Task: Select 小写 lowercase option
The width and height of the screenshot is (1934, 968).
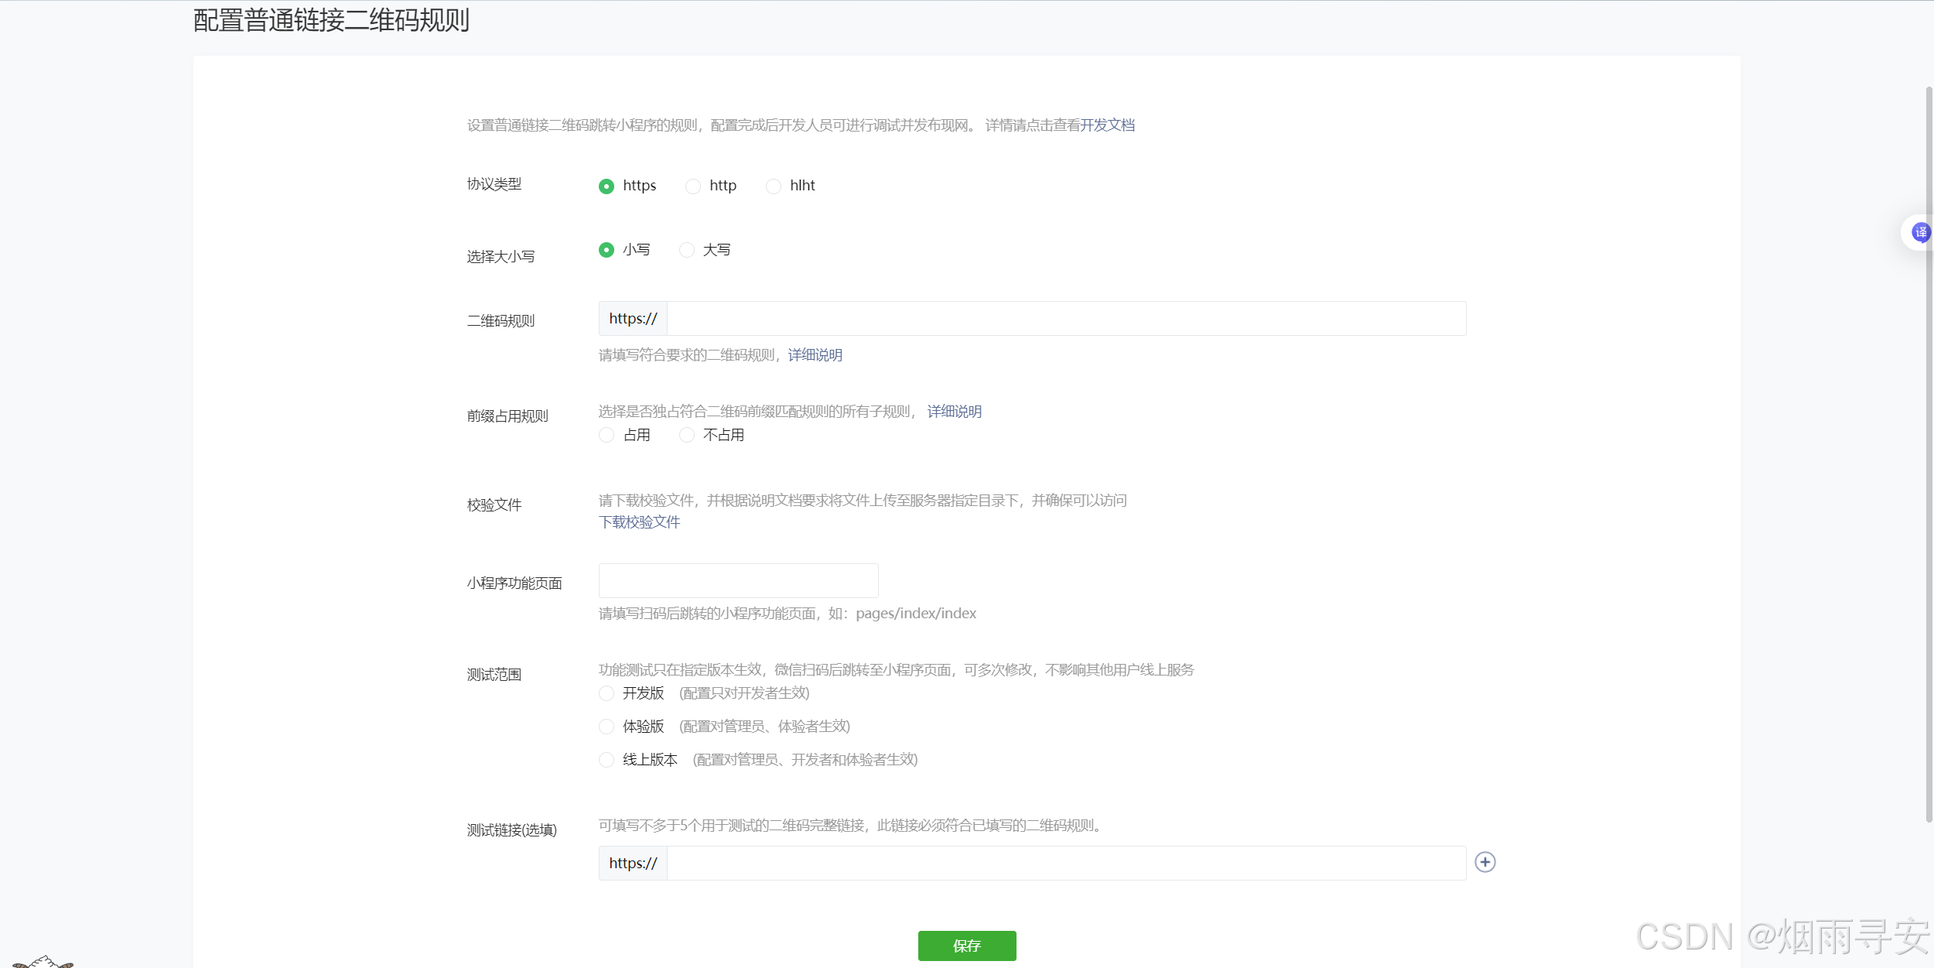Action: pyautogui.click(x=607, y=250)
